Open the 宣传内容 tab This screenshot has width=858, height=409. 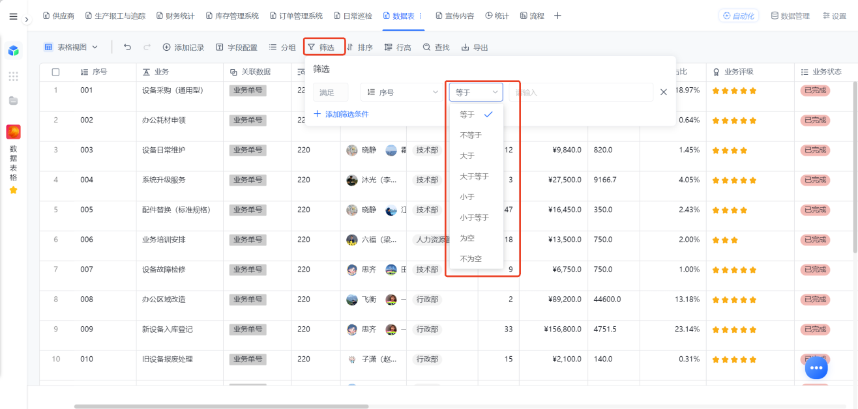coord(454,16)
